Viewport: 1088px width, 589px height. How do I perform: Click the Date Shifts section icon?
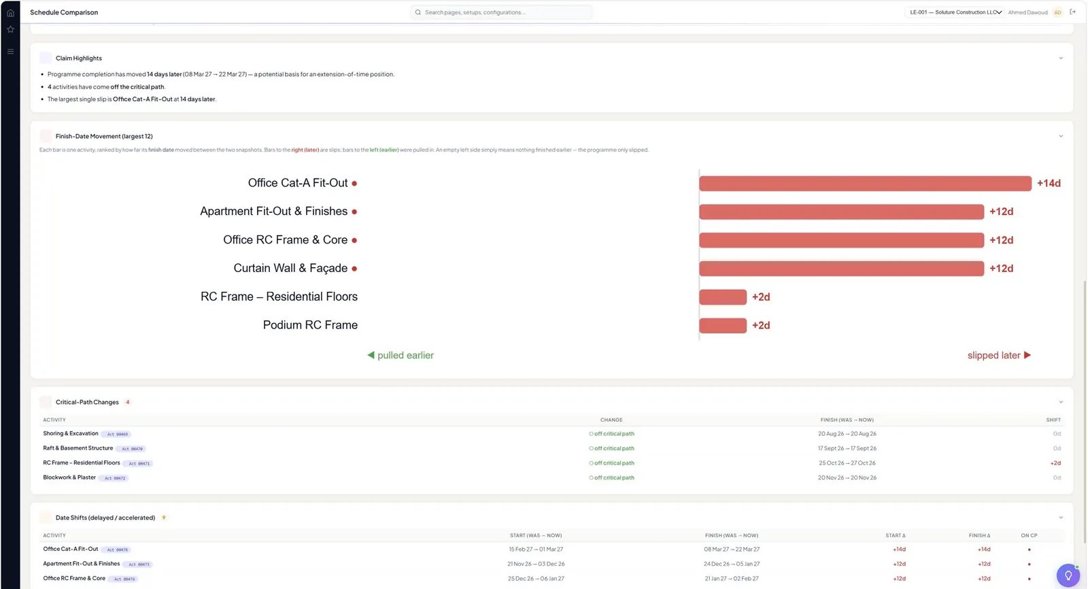(46, 518)
